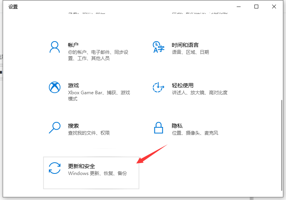
Task: Click the Search magnifying glass icon
Action: point(55,127)
